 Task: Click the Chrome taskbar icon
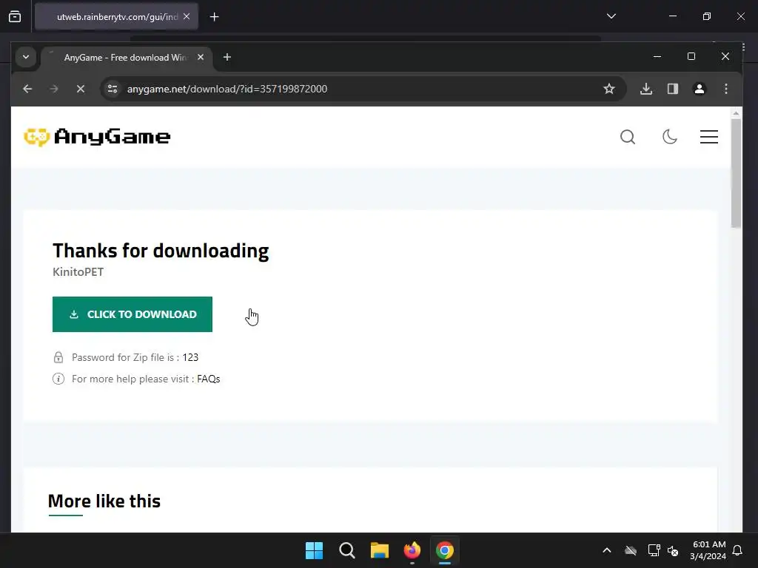coord(445,550)
